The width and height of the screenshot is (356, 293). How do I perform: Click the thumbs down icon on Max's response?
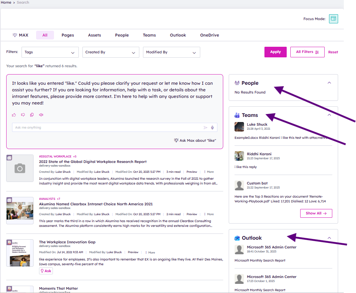point(23,115)
